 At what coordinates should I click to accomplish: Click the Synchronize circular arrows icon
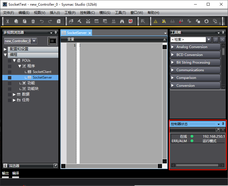point(206,21)
